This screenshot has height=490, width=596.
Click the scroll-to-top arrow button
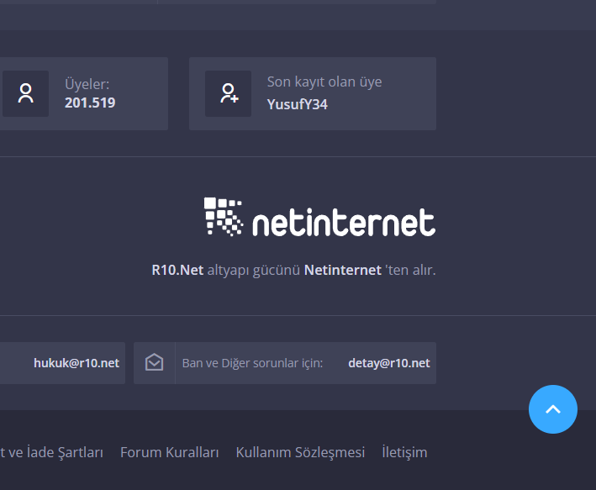point(552,409)
